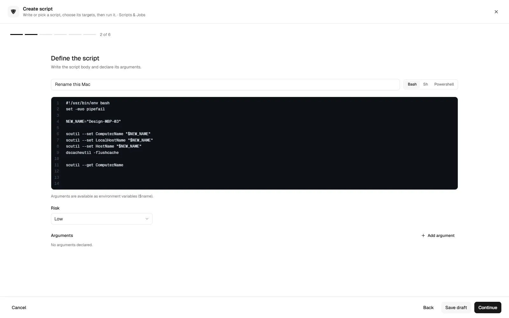The image size is (509, 318).
Task: Click code line 'set -euo pipefail'
Action: tap(85, 109)
